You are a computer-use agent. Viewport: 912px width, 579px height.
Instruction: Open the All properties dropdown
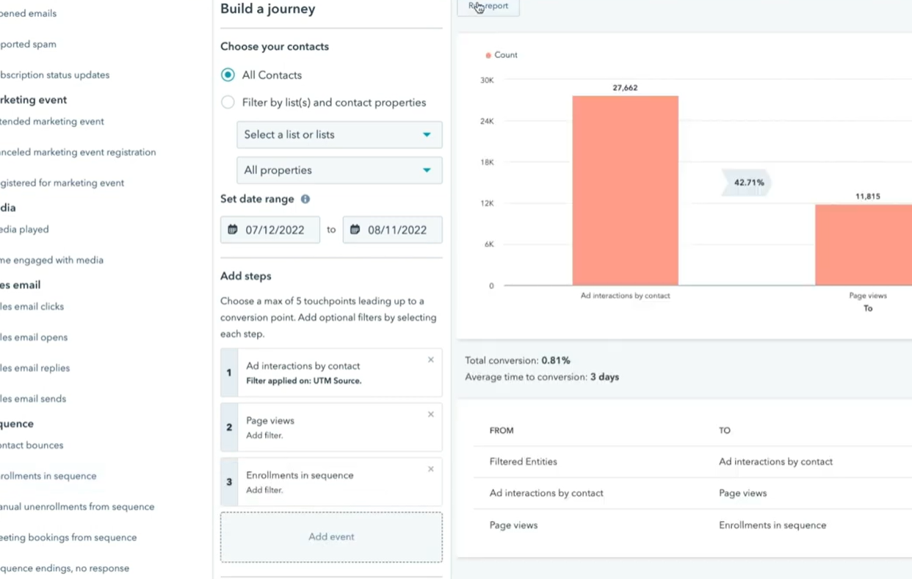point(339,170)
